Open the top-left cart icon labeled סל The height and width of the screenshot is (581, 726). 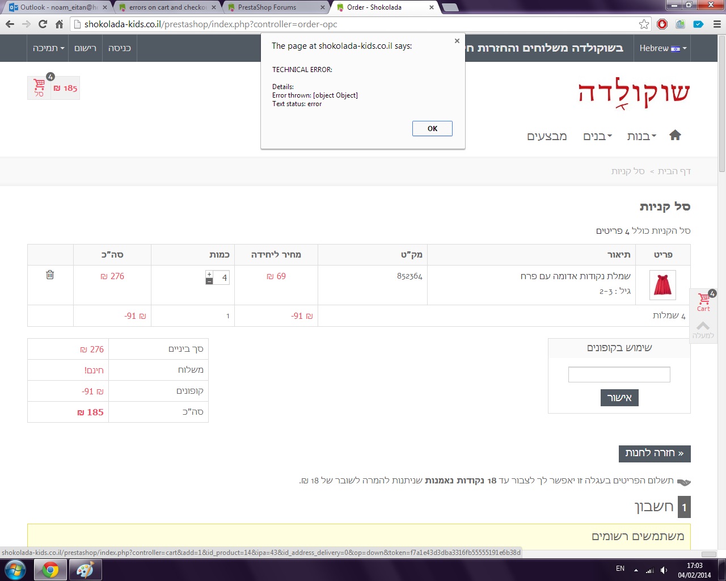(39, 88)
